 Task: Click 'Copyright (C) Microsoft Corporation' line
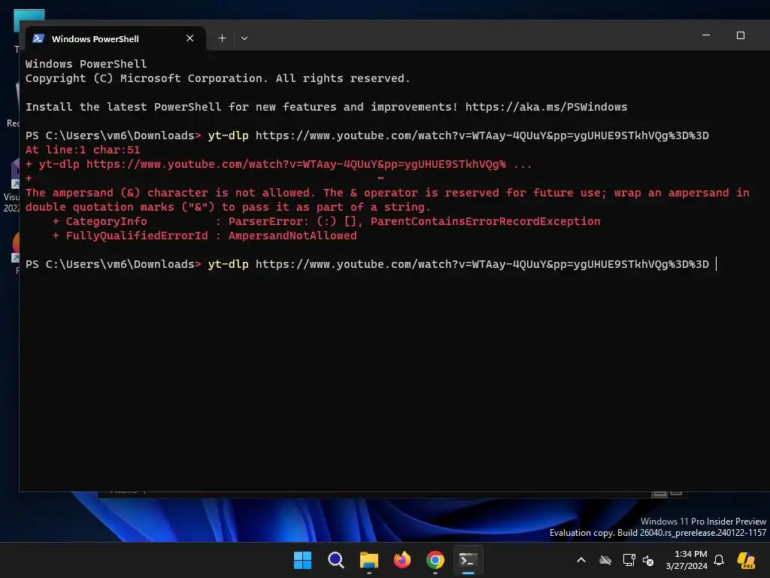[217, 78]
